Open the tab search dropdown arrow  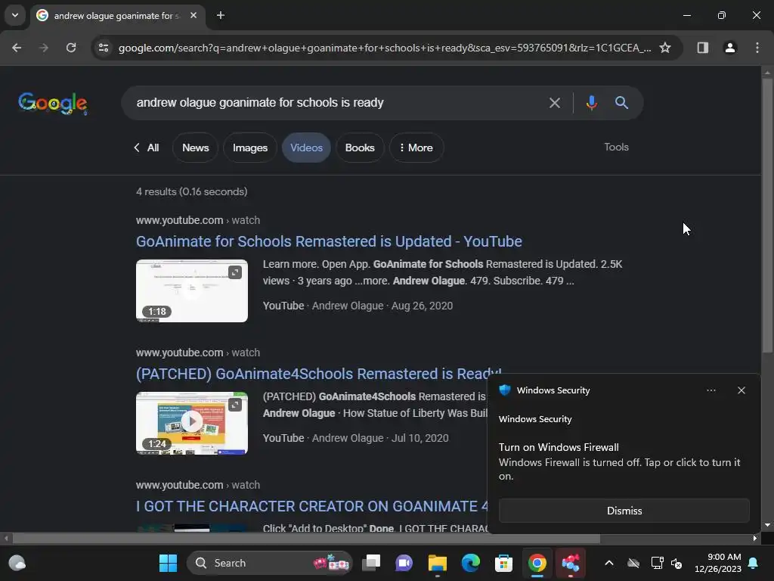tap(15, 15)
